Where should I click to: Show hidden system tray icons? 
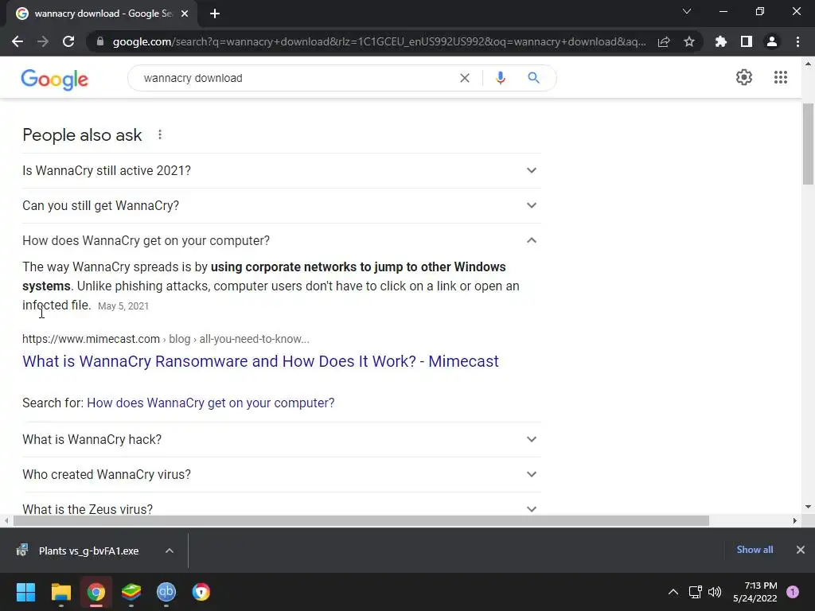673,592
